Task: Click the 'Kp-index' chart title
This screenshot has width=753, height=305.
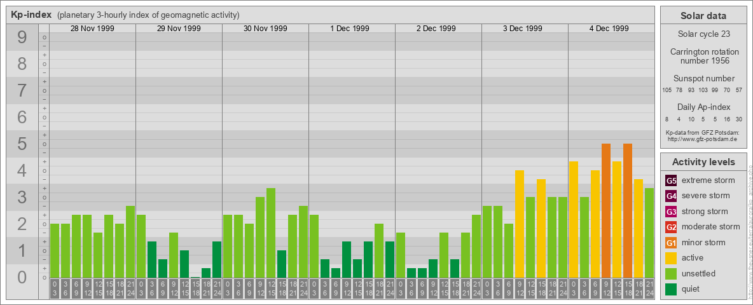Action: tap(31, 15)
